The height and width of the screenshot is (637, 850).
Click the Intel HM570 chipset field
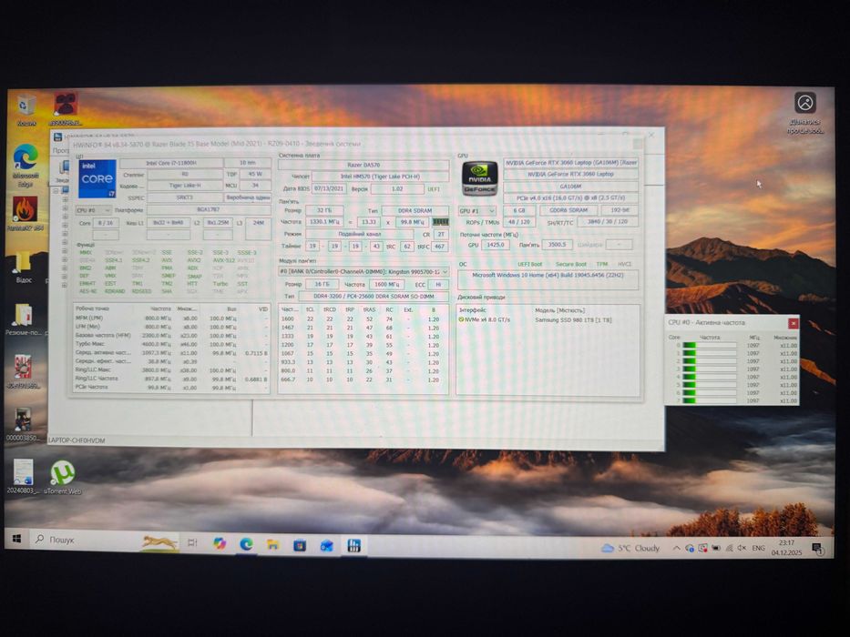[x=381, y=177]
